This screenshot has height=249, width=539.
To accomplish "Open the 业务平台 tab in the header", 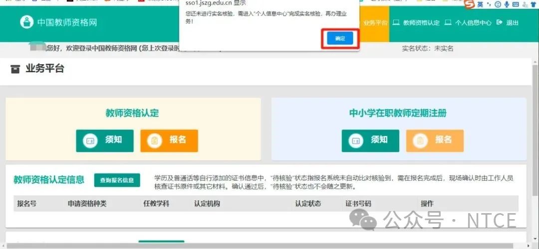I will point(375,23).
